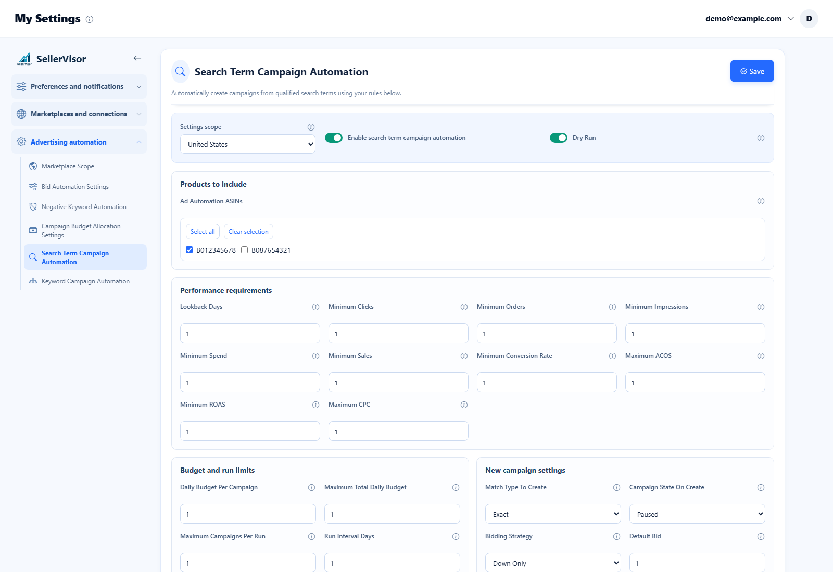
Task: Click the Minimum ROAS info icon
Action: click(315, 405)
